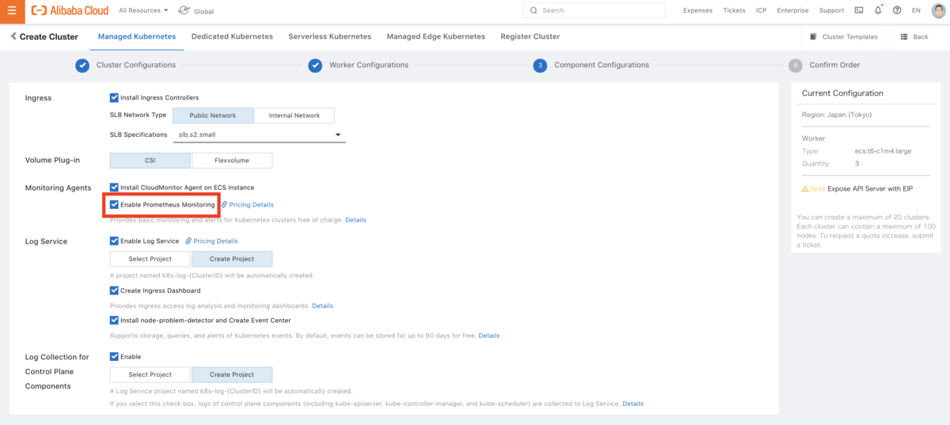Toggle Install CloudMonitor Agent on ECS Instance
Image resolution: width=950 pixels, height=425 pixels.
point(114,188)
